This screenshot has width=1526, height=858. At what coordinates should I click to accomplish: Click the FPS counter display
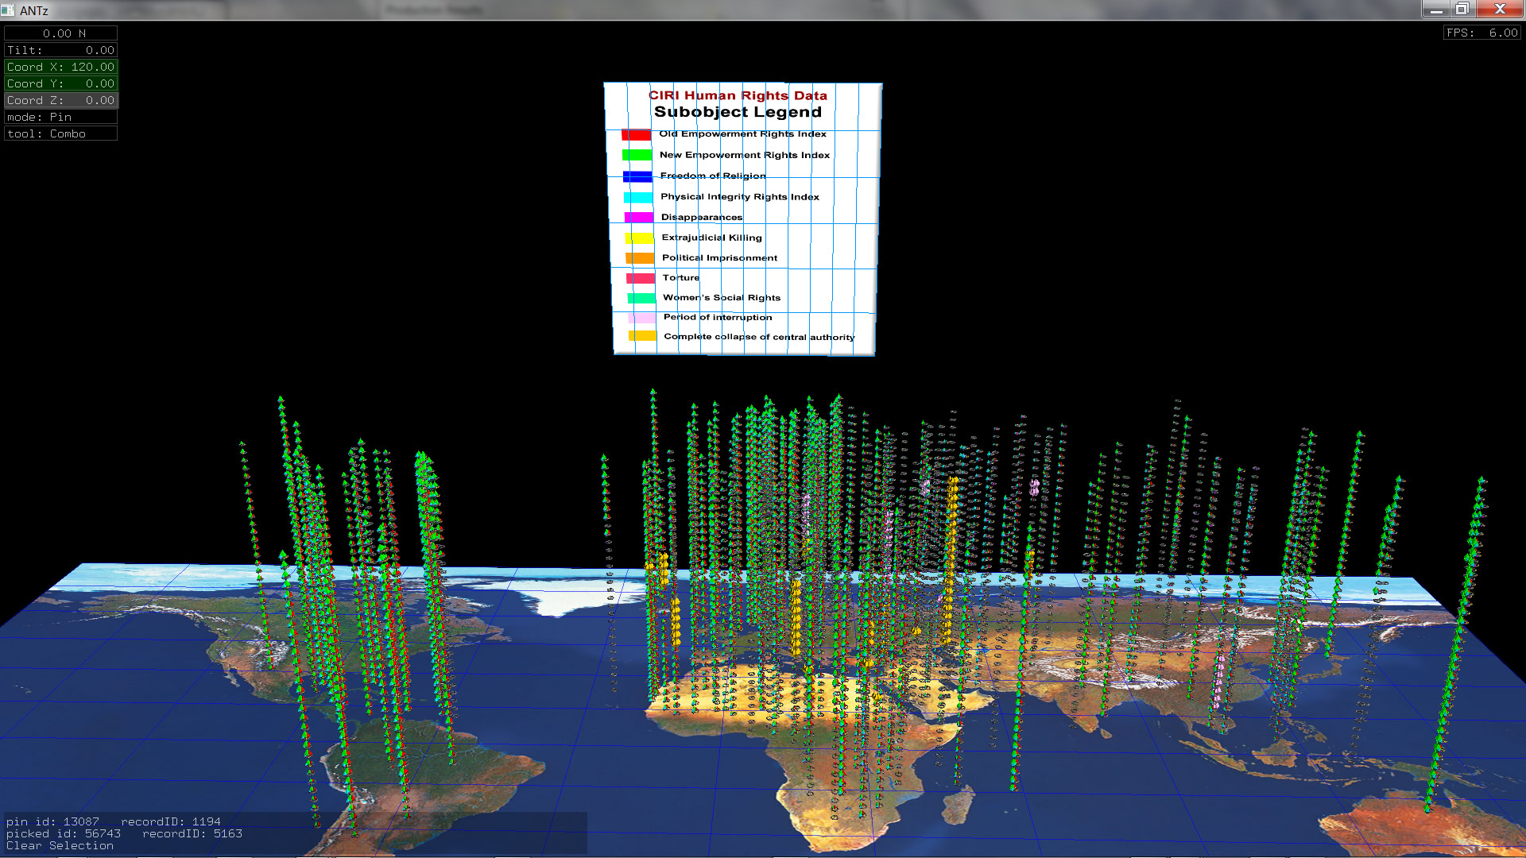pos(1481,33)
